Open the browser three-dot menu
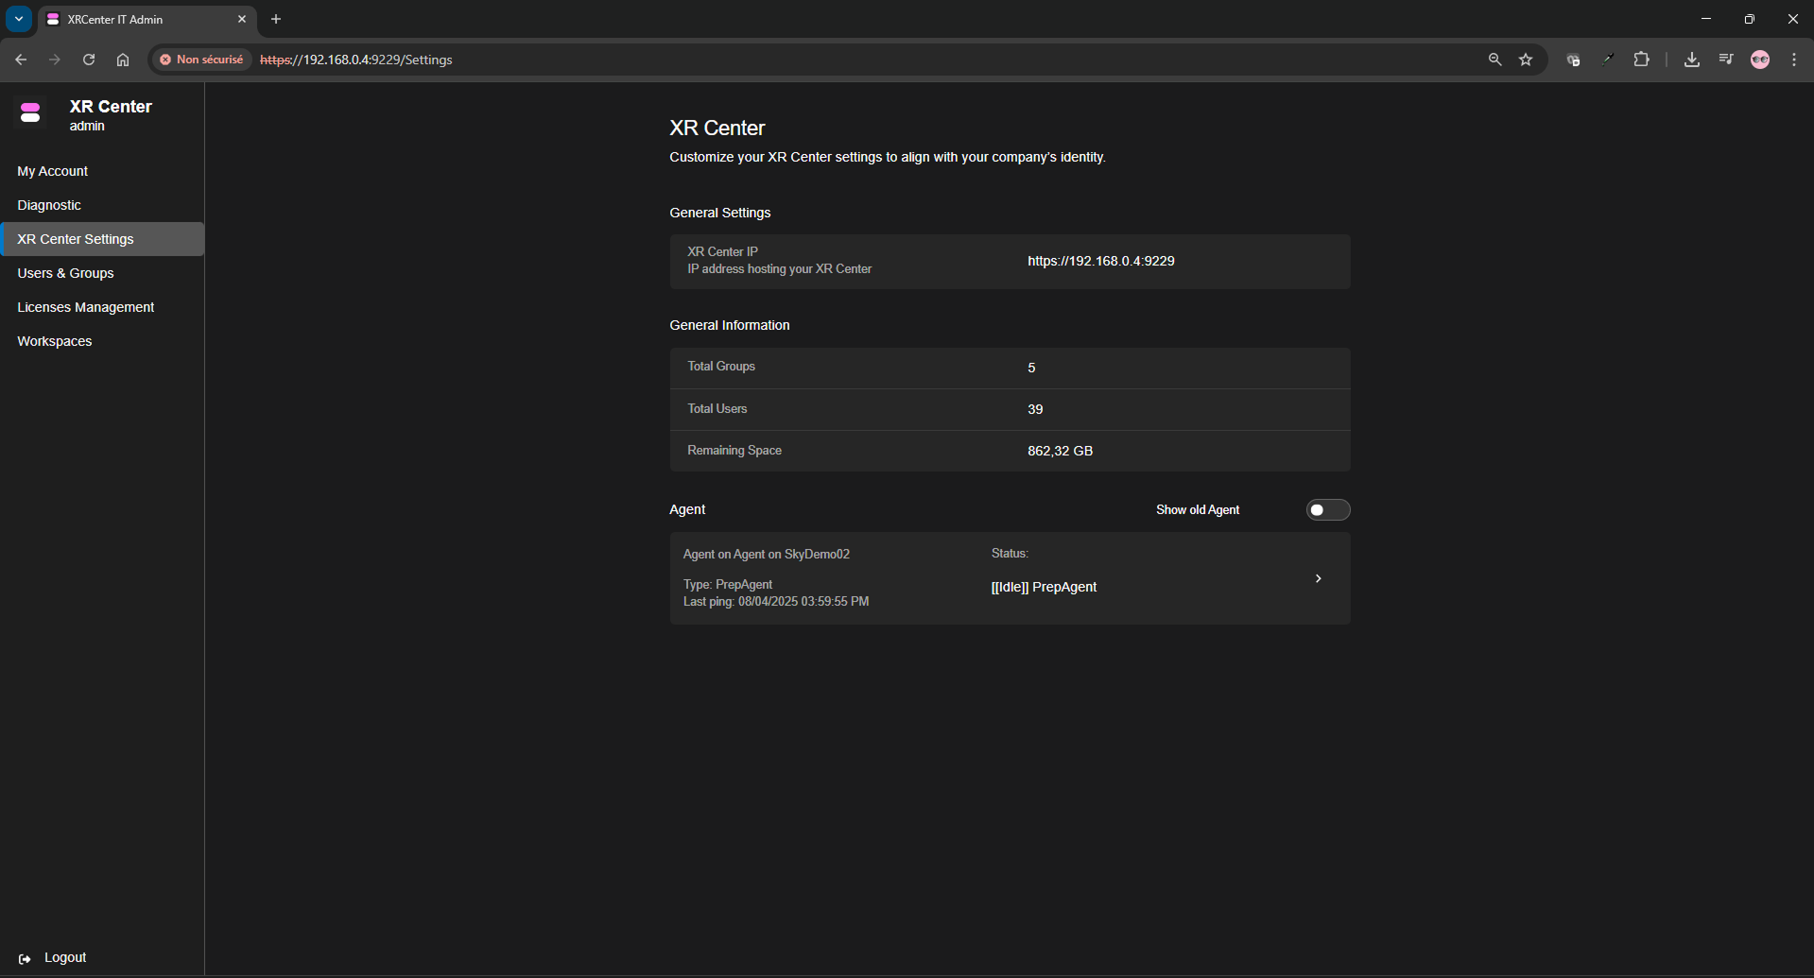The height and width of the screenshot is (978, 1814). coord(1794,60)
